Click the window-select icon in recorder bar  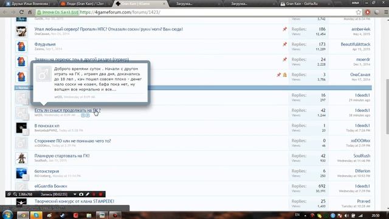point(9,194)
